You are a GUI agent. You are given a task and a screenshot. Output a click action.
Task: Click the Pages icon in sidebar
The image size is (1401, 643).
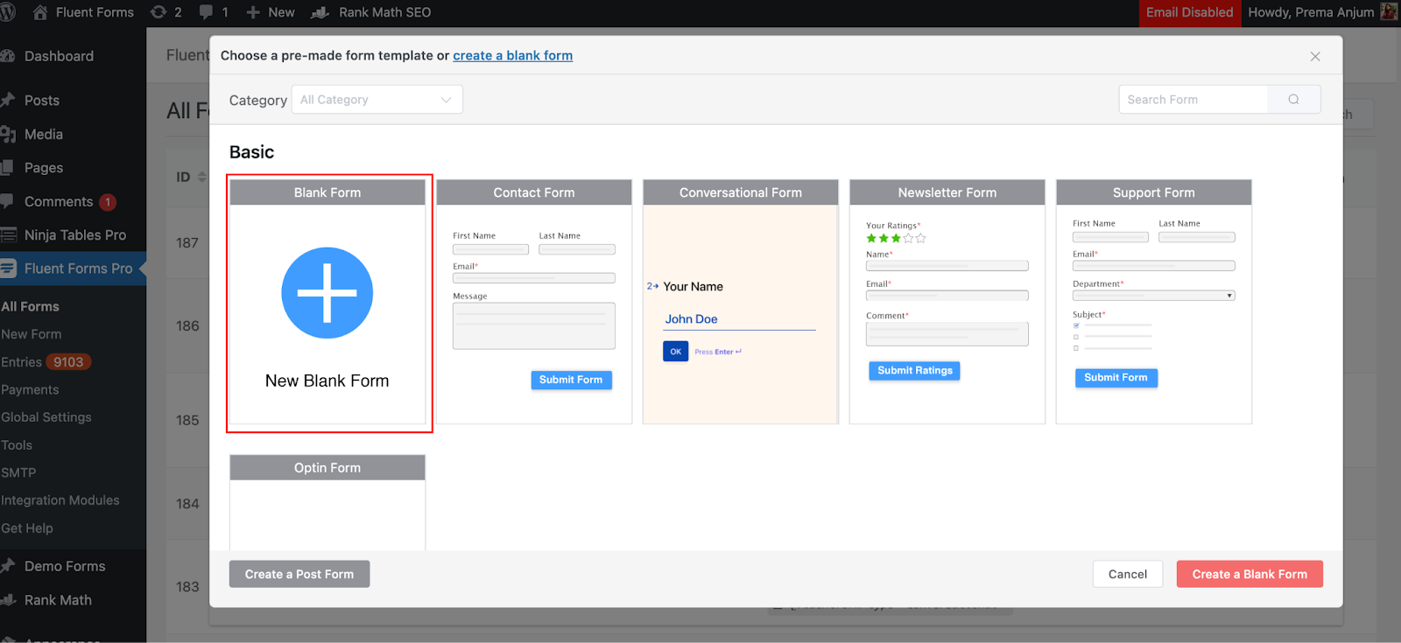click(x=8, y=167)
